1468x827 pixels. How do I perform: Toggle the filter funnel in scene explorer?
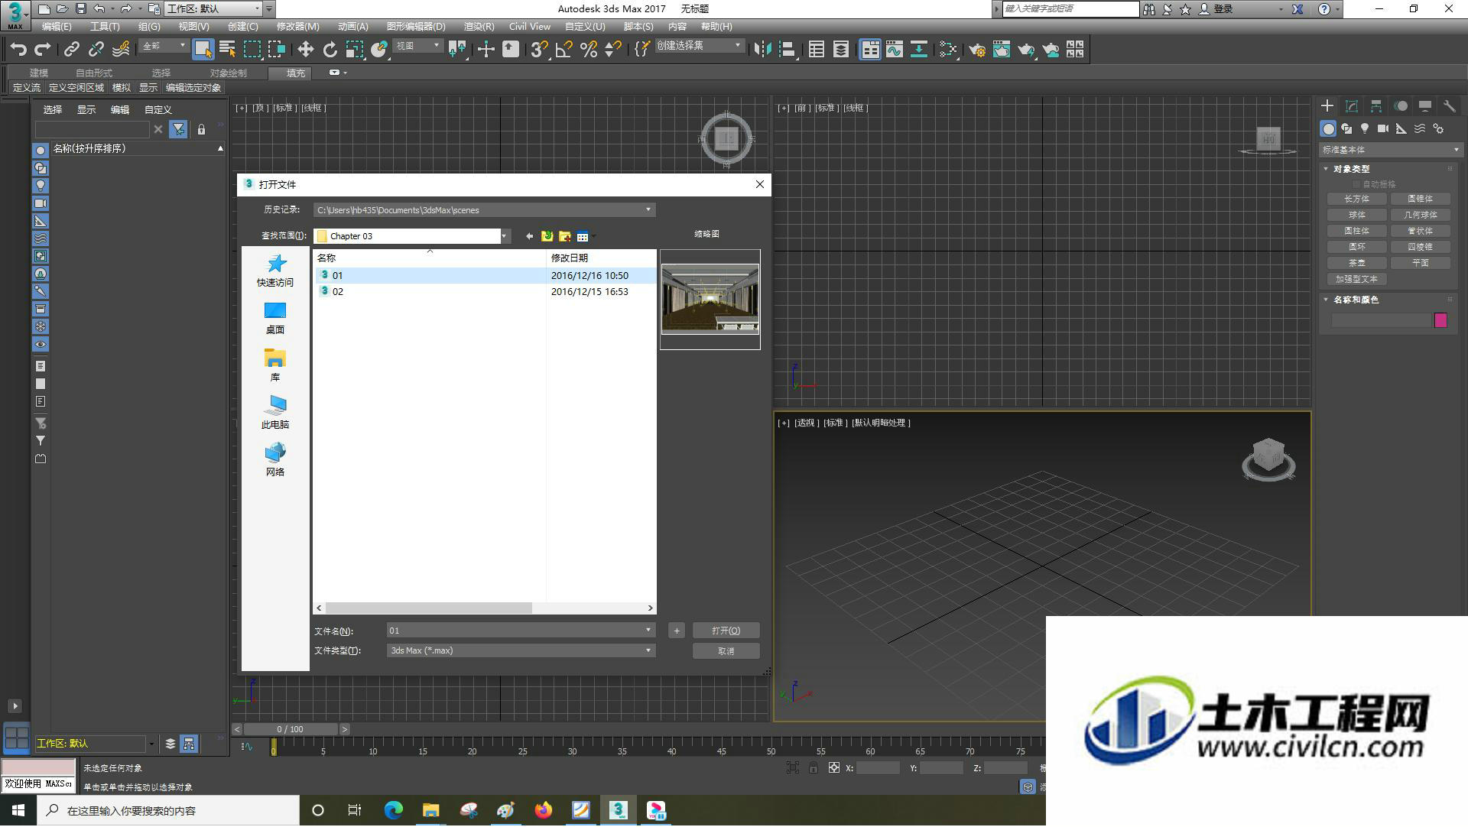(x=178, y=130)
